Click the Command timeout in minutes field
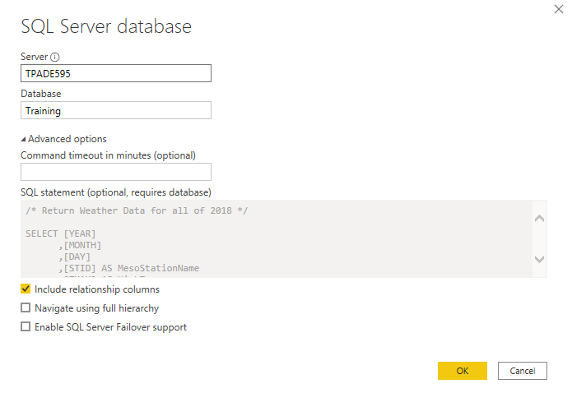Image resolution: width=572 pixels, height=393 pixels. point(116,172)
